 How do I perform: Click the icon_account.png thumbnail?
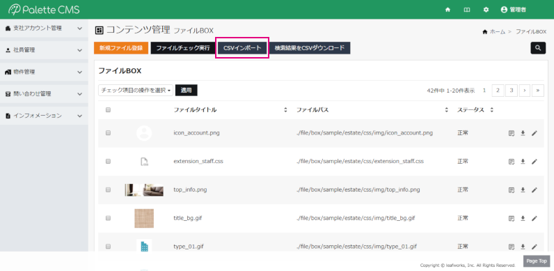click(144, 133)
